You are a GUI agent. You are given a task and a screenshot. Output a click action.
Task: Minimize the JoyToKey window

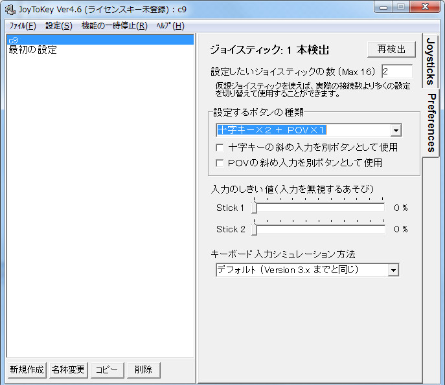coord(383,7)
